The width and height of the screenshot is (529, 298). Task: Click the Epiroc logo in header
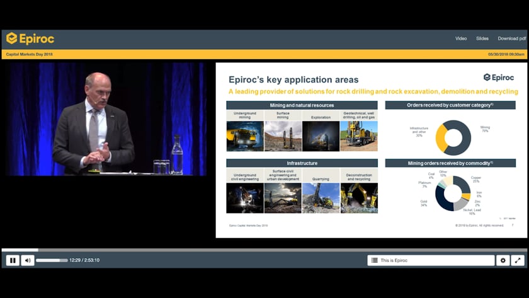tap(30, 38)
